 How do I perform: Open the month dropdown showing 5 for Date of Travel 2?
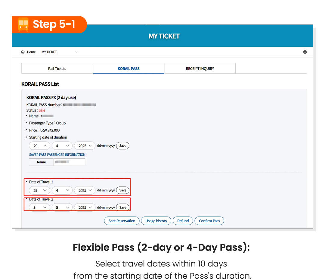coord(62,207)
